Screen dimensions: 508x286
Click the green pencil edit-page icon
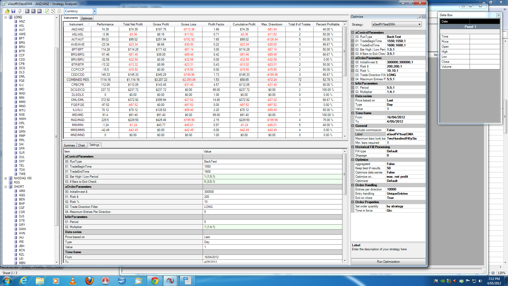click(53, 11)
